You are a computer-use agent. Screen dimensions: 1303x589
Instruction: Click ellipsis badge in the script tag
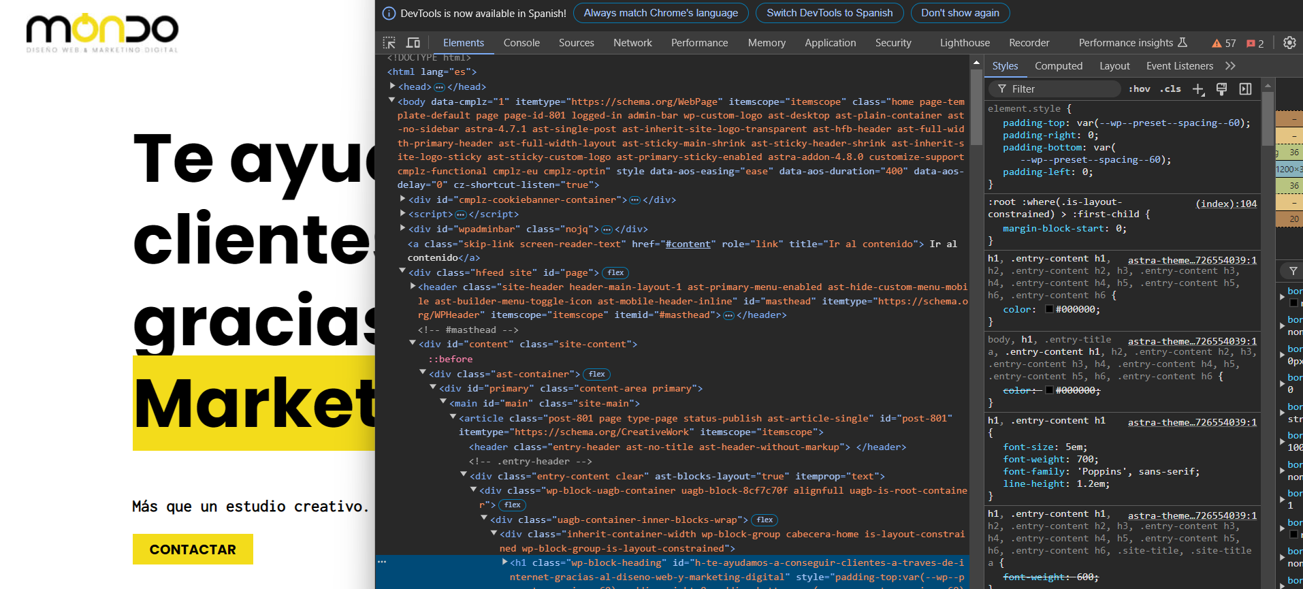[x=460, y=214]
